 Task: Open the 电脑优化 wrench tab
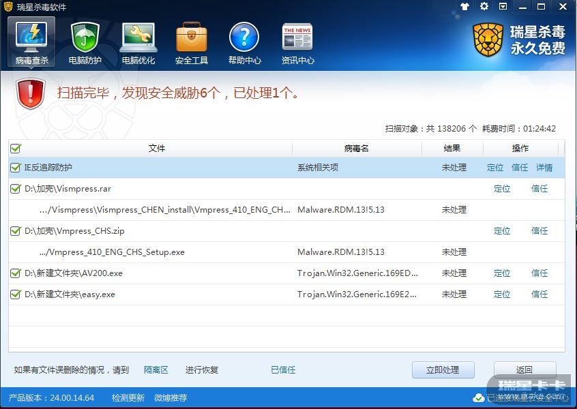click(x=138, y=42)
